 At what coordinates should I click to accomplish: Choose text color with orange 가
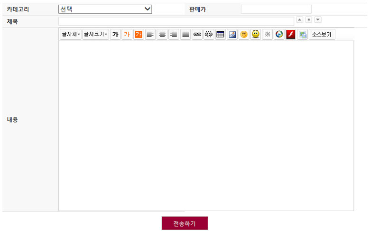(127, 35)
